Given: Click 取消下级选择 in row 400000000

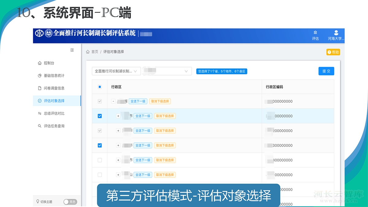Looking at the screenshot, I should click(x=165, y=160).
